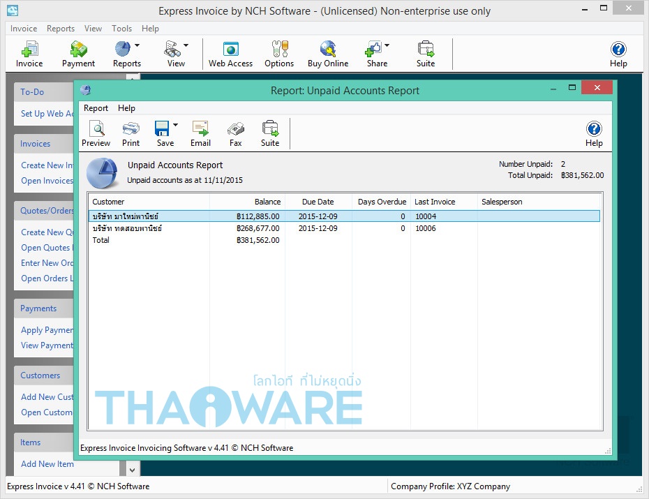The width and height of the screenshot is (649, 499).
Task: Open Options in the main toolbar
Action: tap(279, 54)
